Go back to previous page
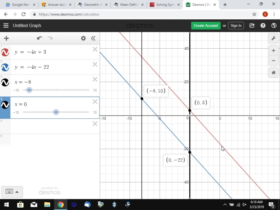Screen dimensions: 280x210 tap(6, 14)
